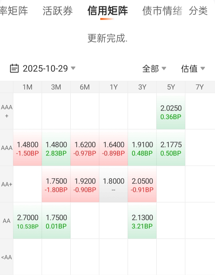The height and width of the screenshot is (275, 215).
Task: Open the AAA 5Y cell showing 2.1775
Action: tap(171, 149)
